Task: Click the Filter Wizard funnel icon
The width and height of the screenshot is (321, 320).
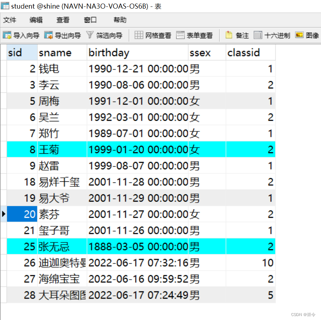Action: coord(90,35)
